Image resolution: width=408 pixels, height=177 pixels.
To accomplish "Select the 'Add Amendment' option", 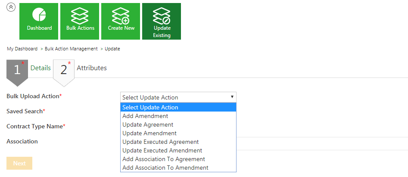I will [x=145, y=116].
